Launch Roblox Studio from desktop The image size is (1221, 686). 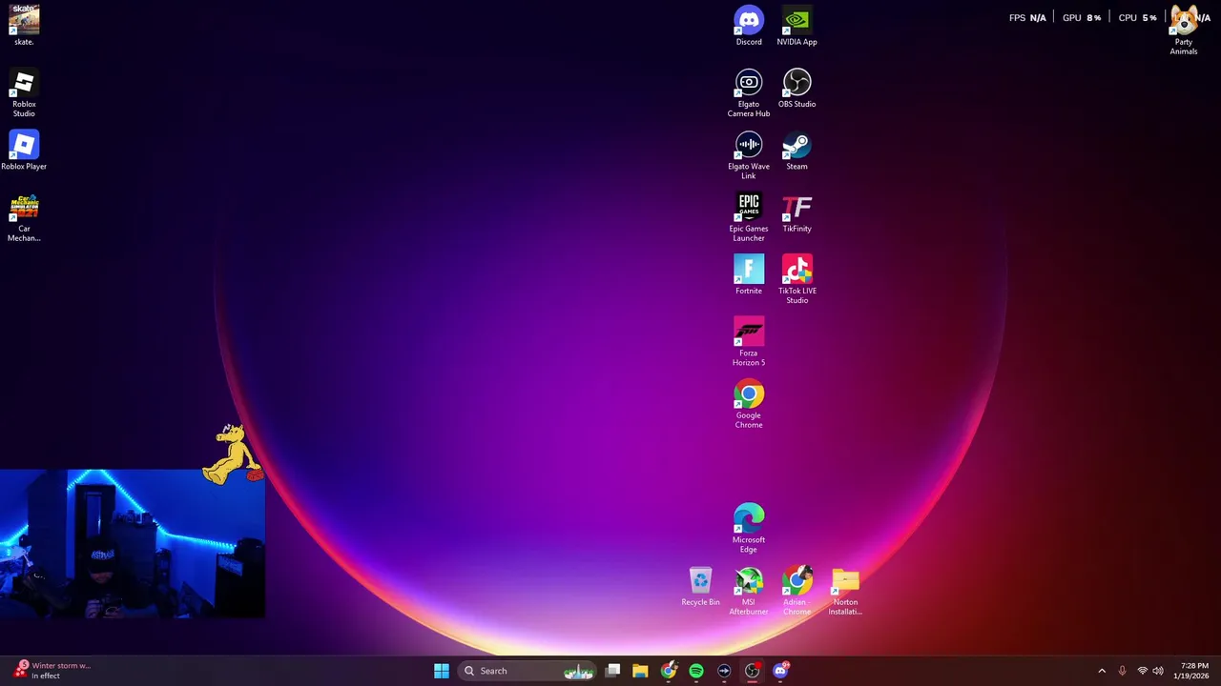24,92
